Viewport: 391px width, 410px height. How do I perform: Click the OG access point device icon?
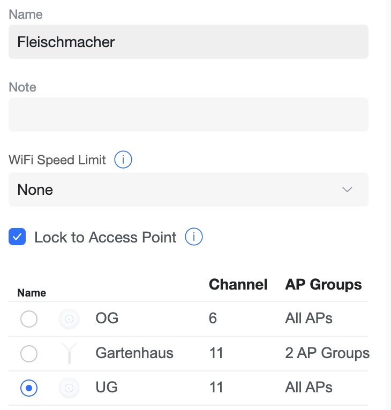point(69,320)
